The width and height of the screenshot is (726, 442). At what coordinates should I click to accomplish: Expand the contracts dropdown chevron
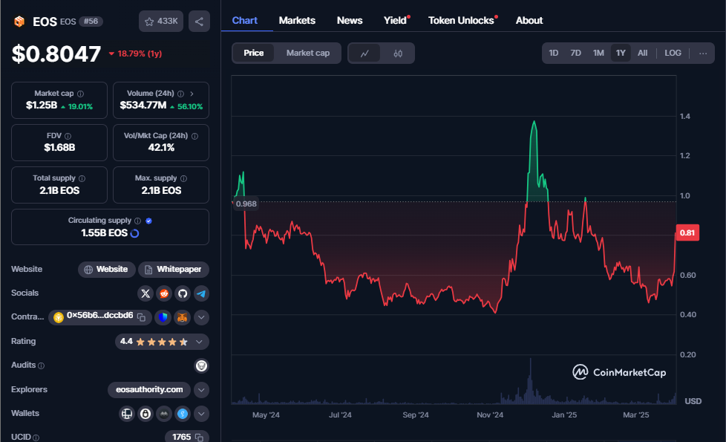(x=201, y=317)
